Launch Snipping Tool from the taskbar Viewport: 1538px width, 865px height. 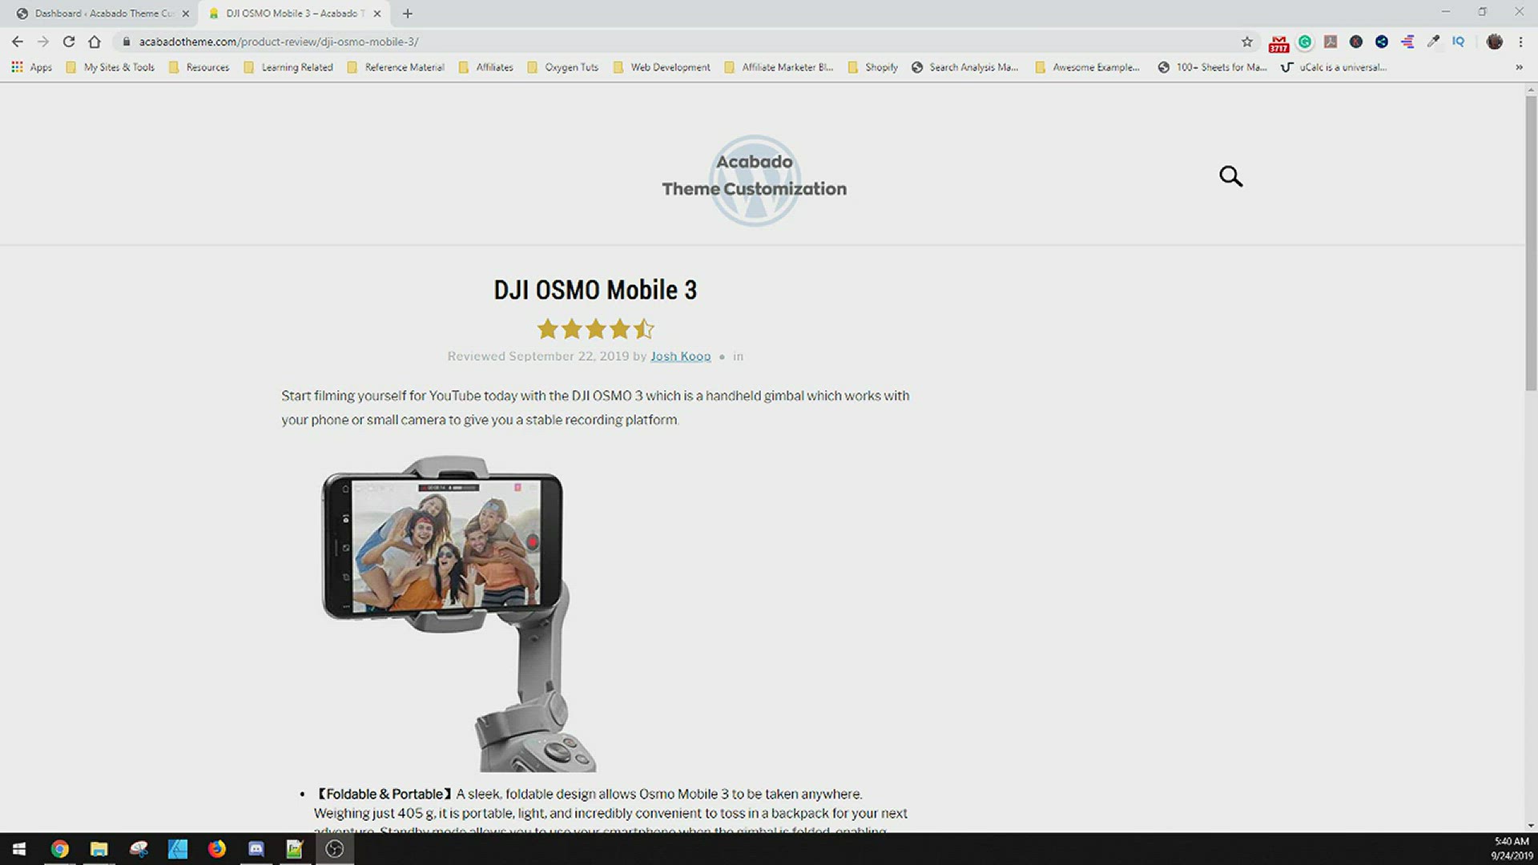pyautogui.click(x=139, y=849)
